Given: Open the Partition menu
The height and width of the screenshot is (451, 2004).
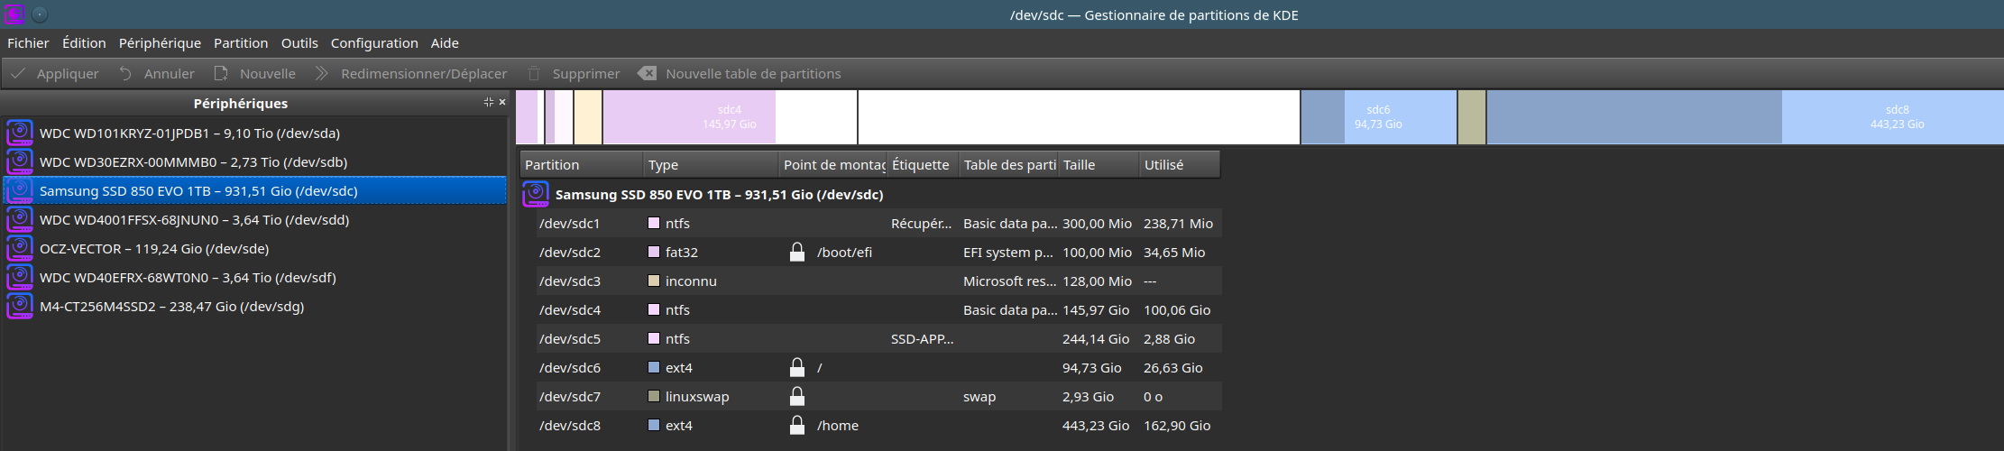Looking at the screenshot, I should tap(241, 42).
